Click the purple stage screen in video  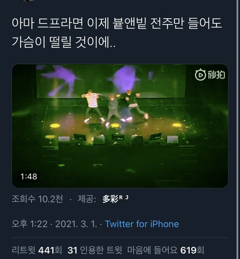tap(111, 81)
